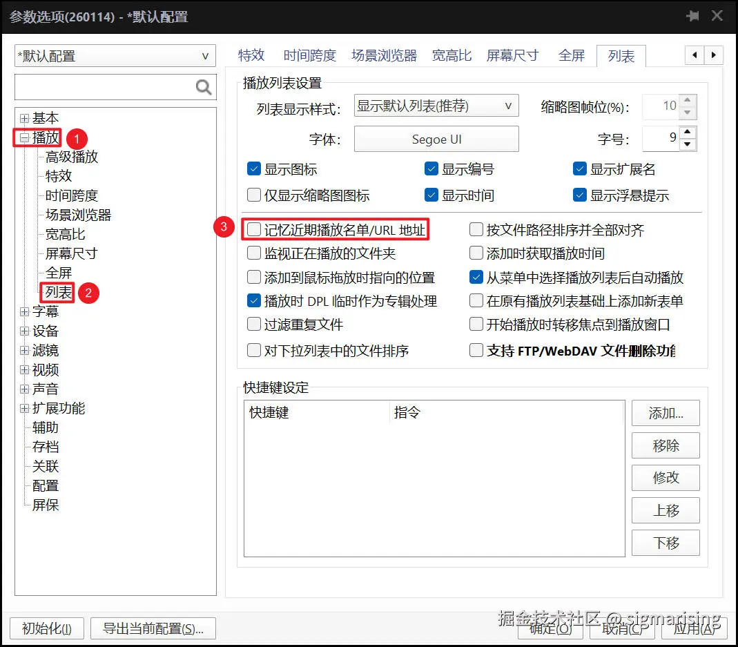This screenshot has height=647, width=738.
Task: Click the Segoe UI font button
Action: tap(436, 138)
